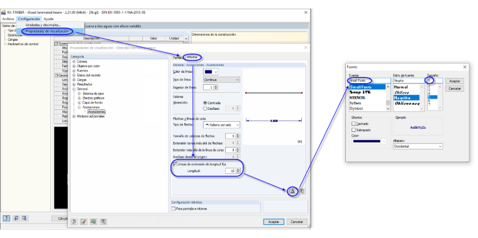Viewport: 478px width, 238px height.
Task: Open help icon in Propiedades de visualización footer
Action: [x=74, y=222]
